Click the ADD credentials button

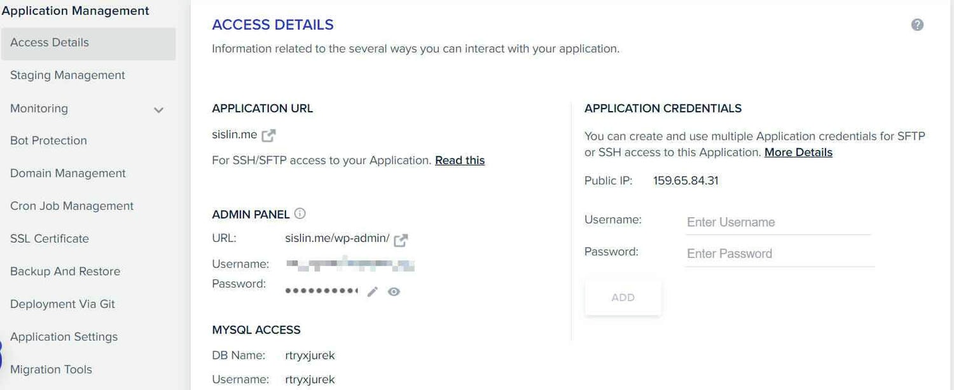623,297
